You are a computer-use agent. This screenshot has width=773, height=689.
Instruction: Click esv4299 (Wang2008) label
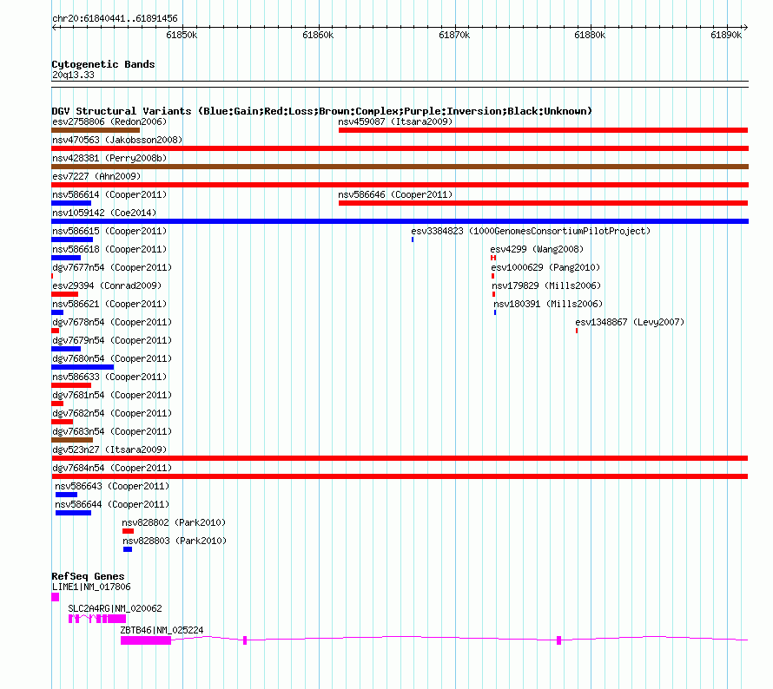[x=537, y=249]
